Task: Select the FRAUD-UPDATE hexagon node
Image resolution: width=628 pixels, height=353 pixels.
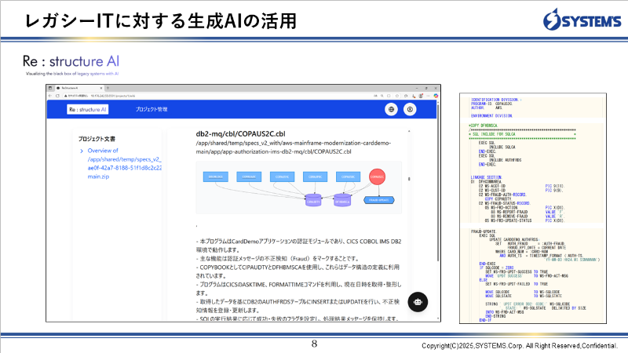Action: [x=379, y=200]
